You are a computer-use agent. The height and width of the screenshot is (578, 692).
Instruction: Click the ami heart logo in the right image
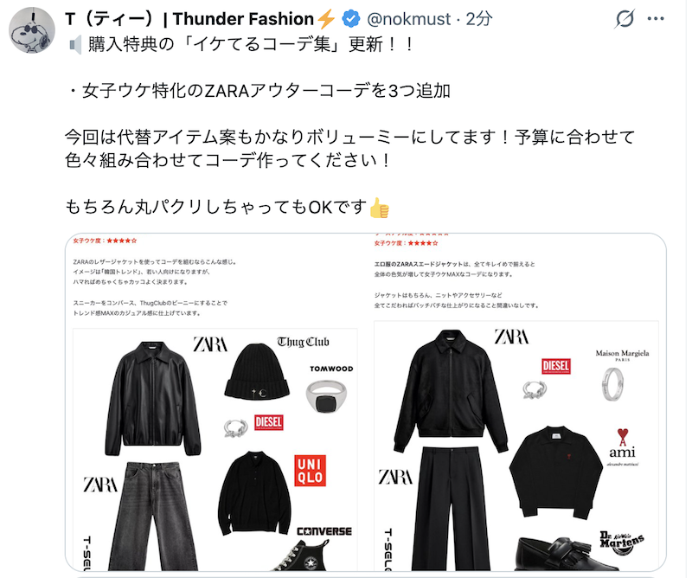pos(622,437)
